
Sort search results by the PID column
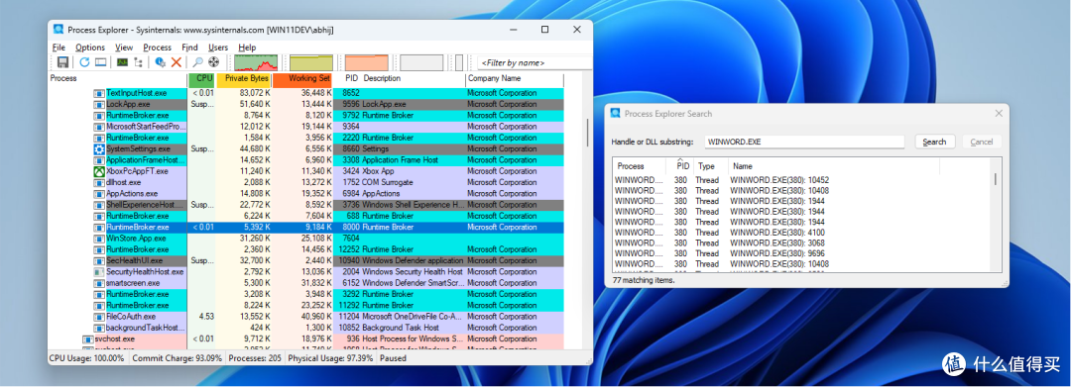[x=681, y=166]
